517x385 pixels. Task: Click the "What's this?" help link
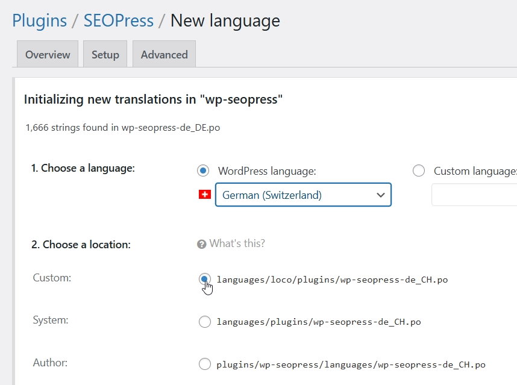point(237,244)
